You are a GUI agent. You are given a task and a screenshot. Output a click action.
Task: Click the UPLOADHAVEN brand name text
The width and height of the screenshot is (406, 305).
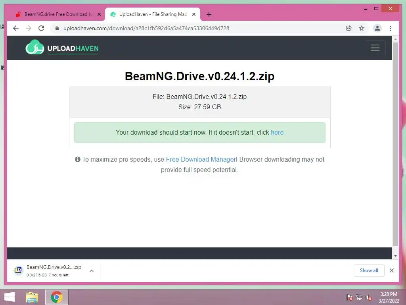coord(73,48)
